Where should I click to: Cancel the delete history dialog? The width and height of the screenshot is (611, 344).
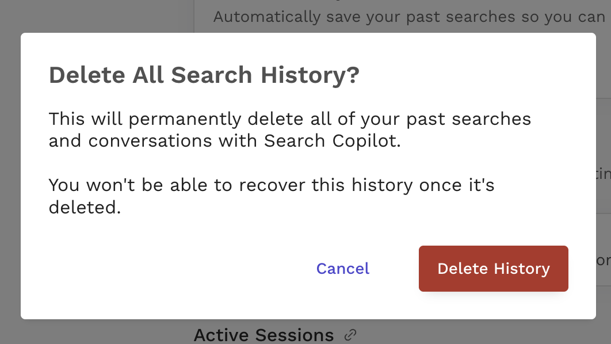click(x=343, y=269)
